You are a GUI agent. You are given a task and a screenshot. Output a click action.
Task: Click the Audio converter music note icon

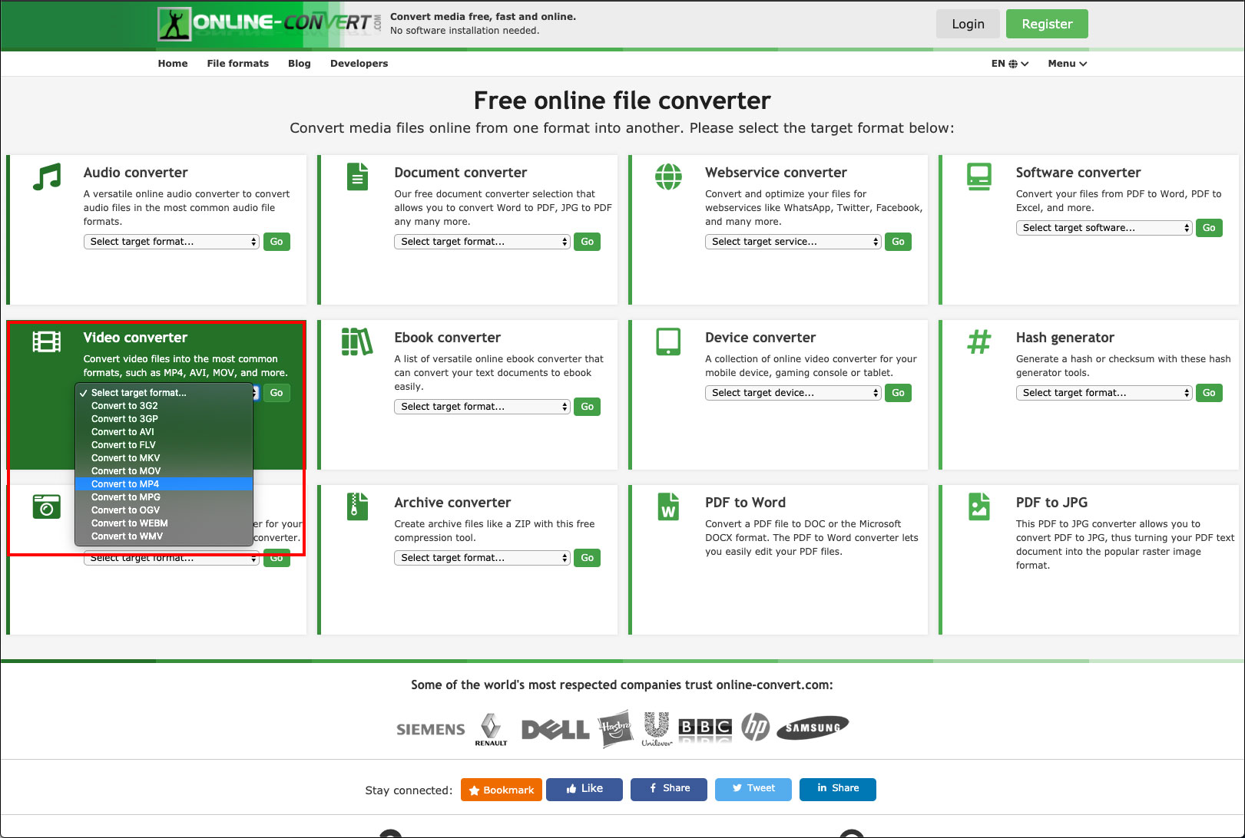(x=47, y=177)
